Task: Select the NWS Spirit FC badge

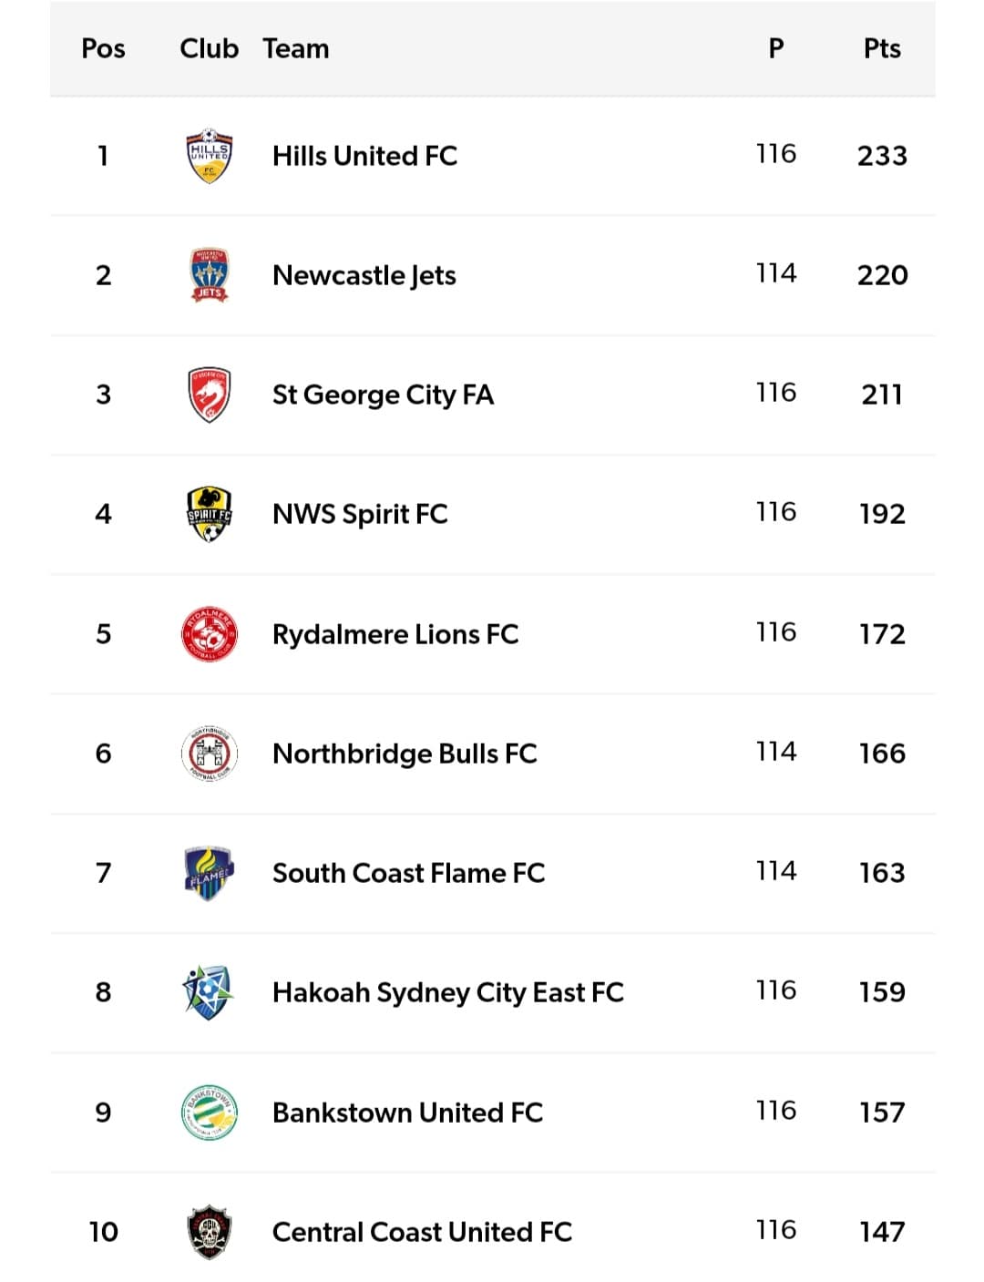Action: (209, 514)
